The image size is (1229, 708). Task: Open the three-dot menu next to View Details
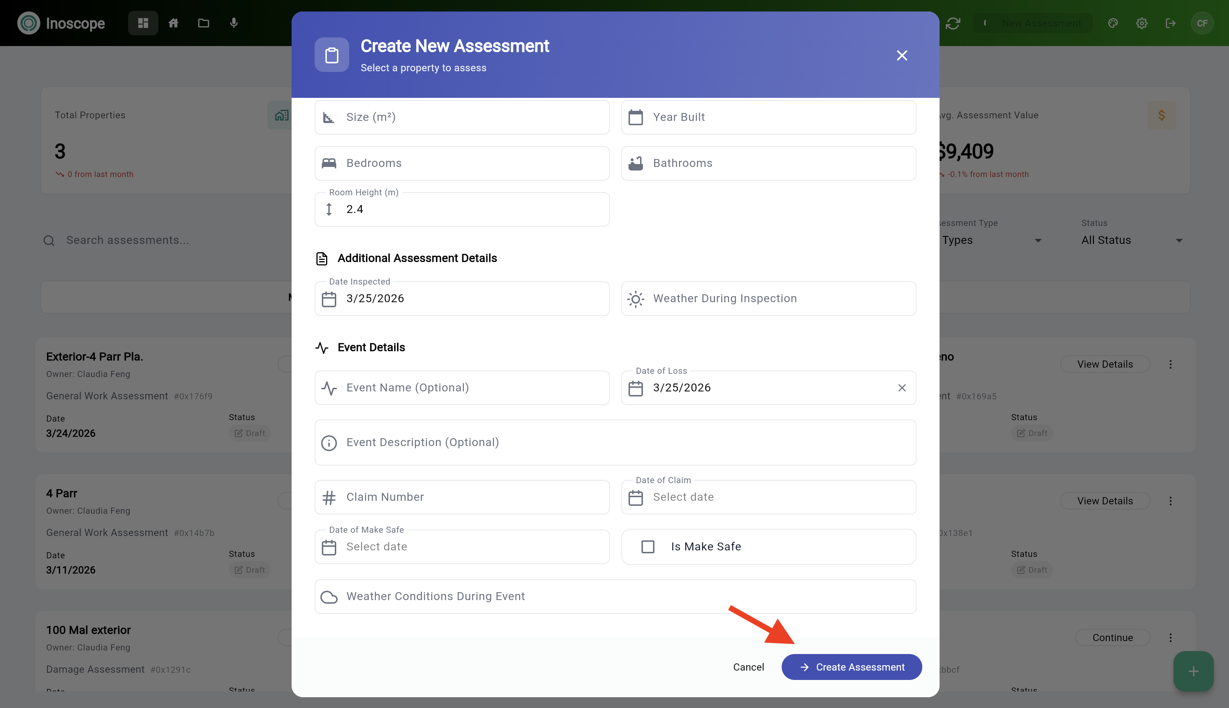click(1171, 364)
